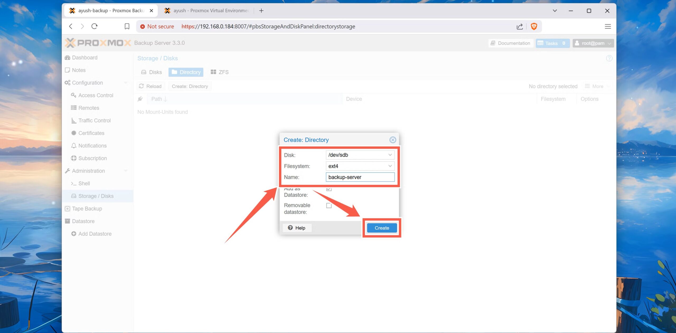This screenshot has height=333, width=676.
Task: Open Traffic Control settings
Action: pos(94,120)
